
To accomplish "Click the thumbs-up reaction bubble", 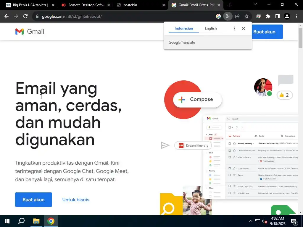I will (x=285, y=95).
